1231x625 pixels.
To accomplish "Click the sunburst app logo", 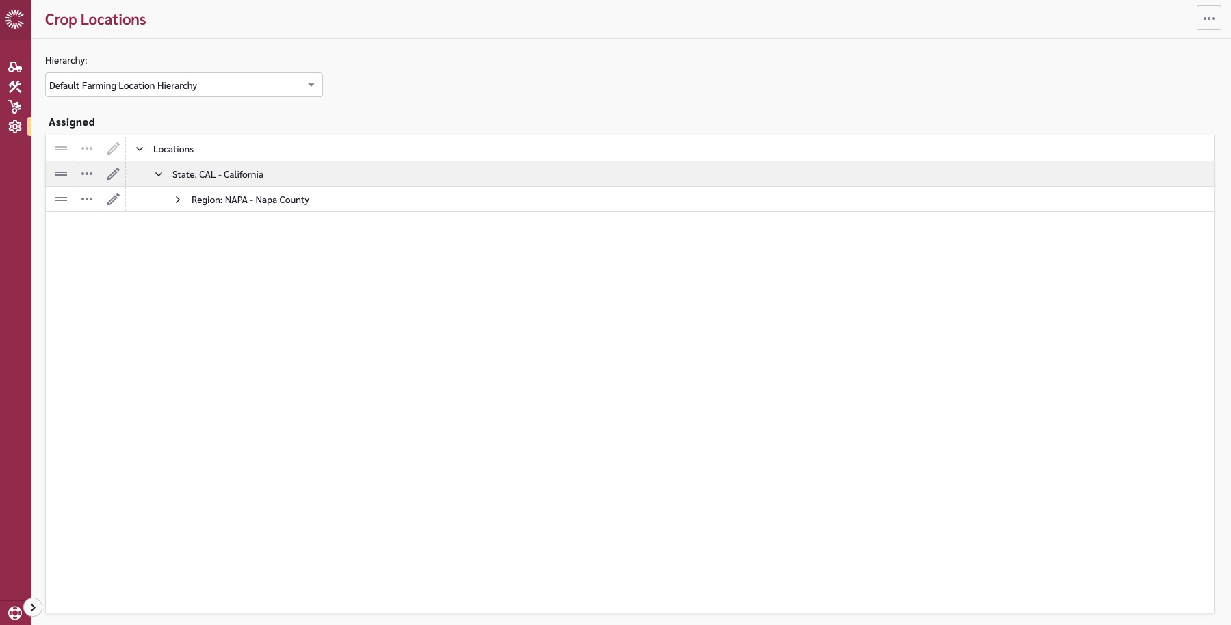I will coord(15,19).
